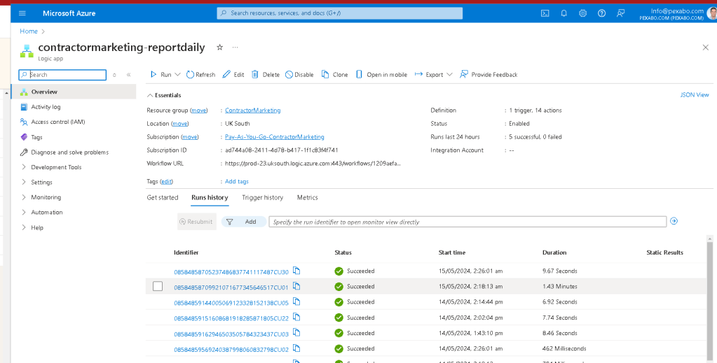Switch to Trigger history tab
717x363 pixels.
click(262, 198)
